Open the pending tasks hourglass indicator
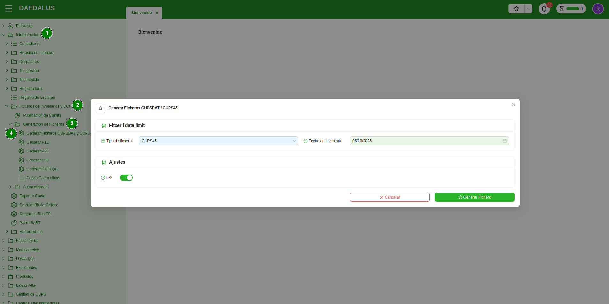The image size is (609, 304). 571,9
